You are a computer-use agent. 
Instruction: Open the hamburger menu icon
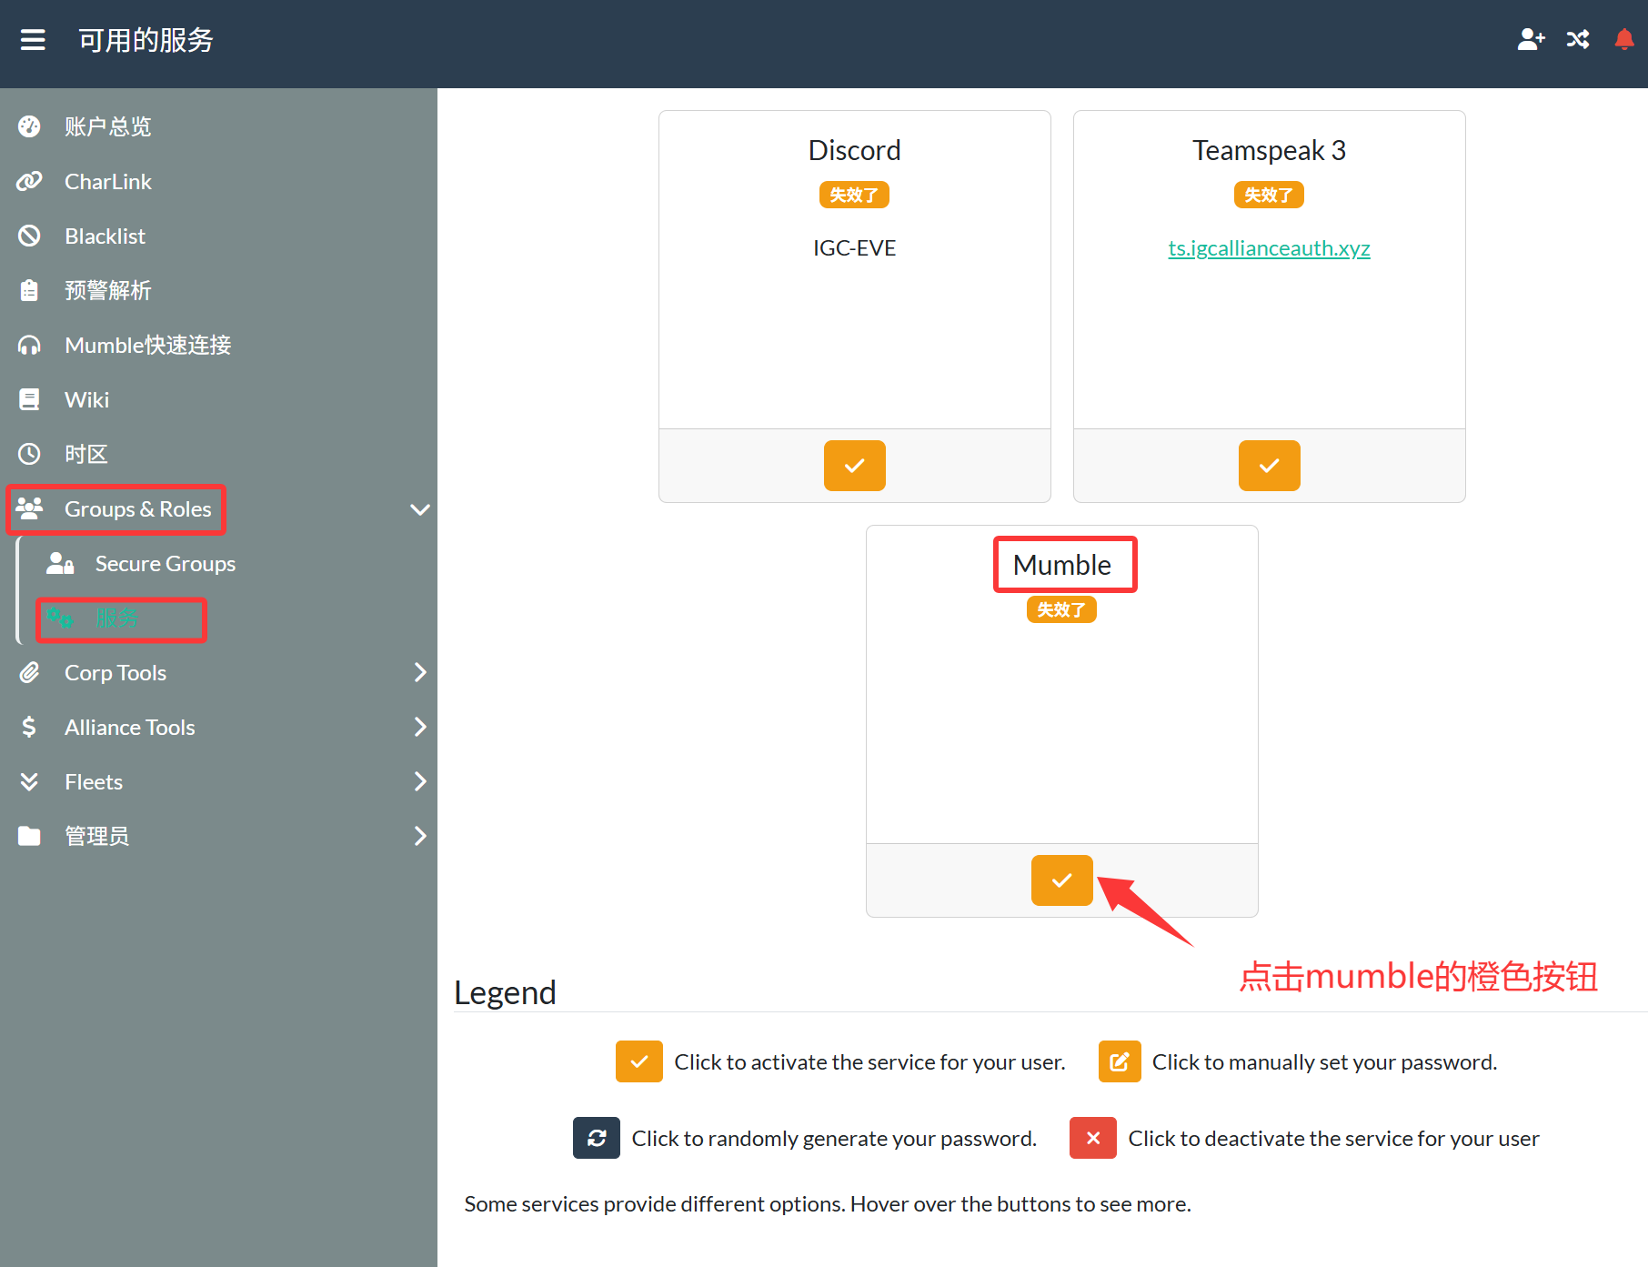33,40
